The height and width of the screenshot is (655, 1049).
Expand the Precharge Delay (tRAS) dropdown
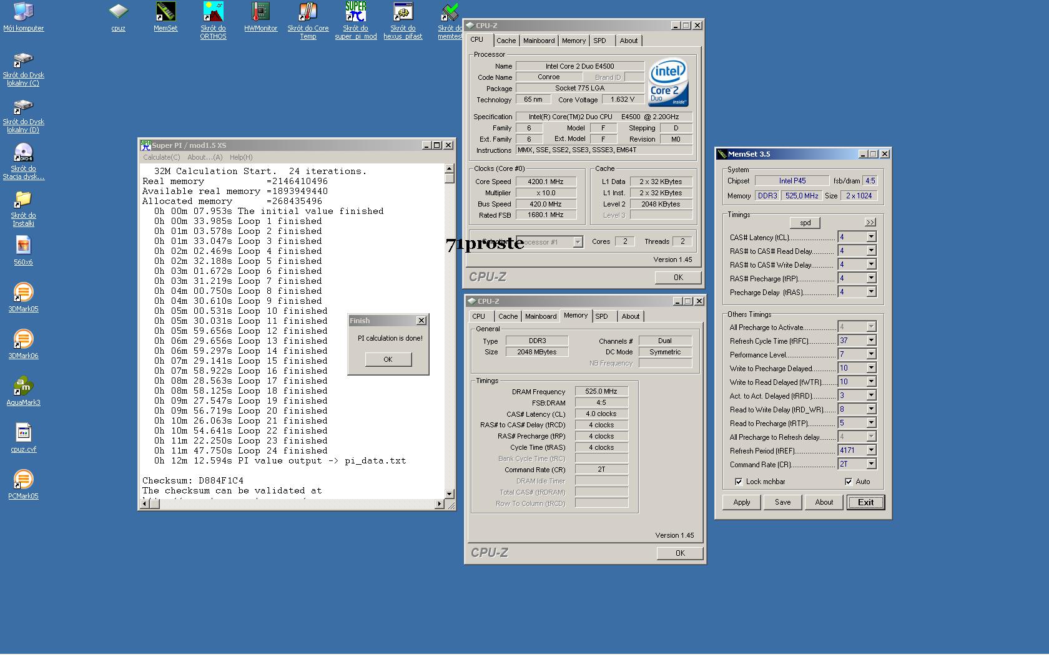871,292
